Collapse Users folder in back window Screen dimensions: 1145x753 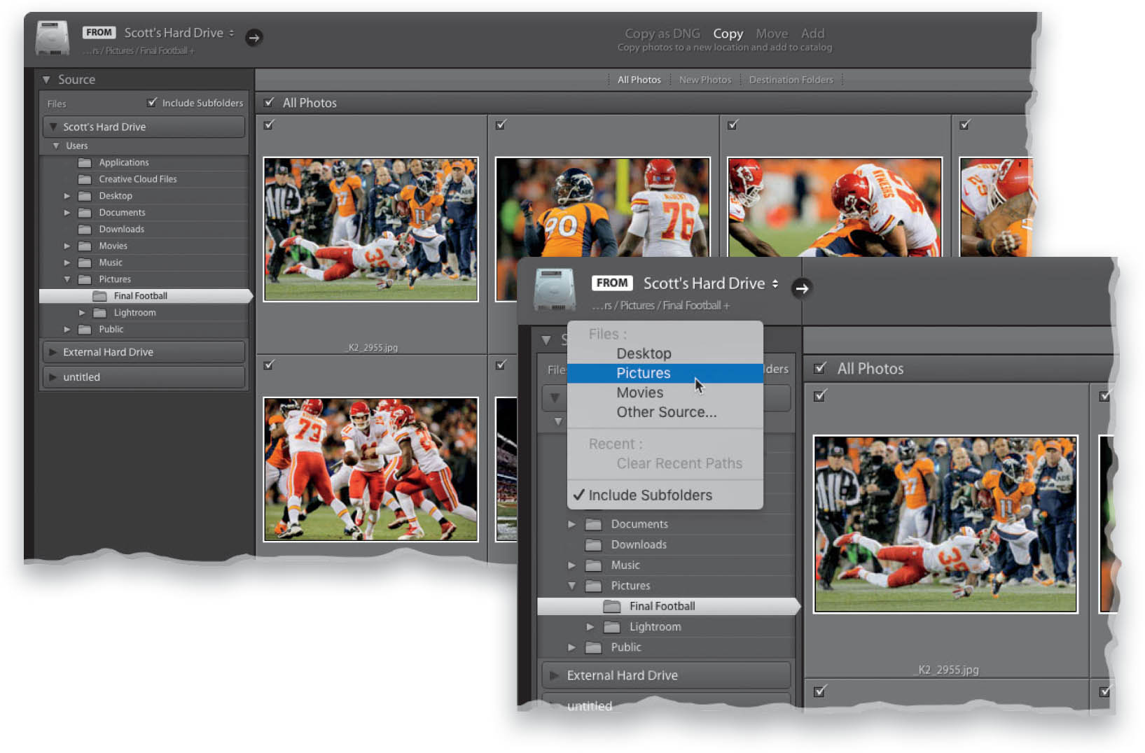click(x=56, y=146)
